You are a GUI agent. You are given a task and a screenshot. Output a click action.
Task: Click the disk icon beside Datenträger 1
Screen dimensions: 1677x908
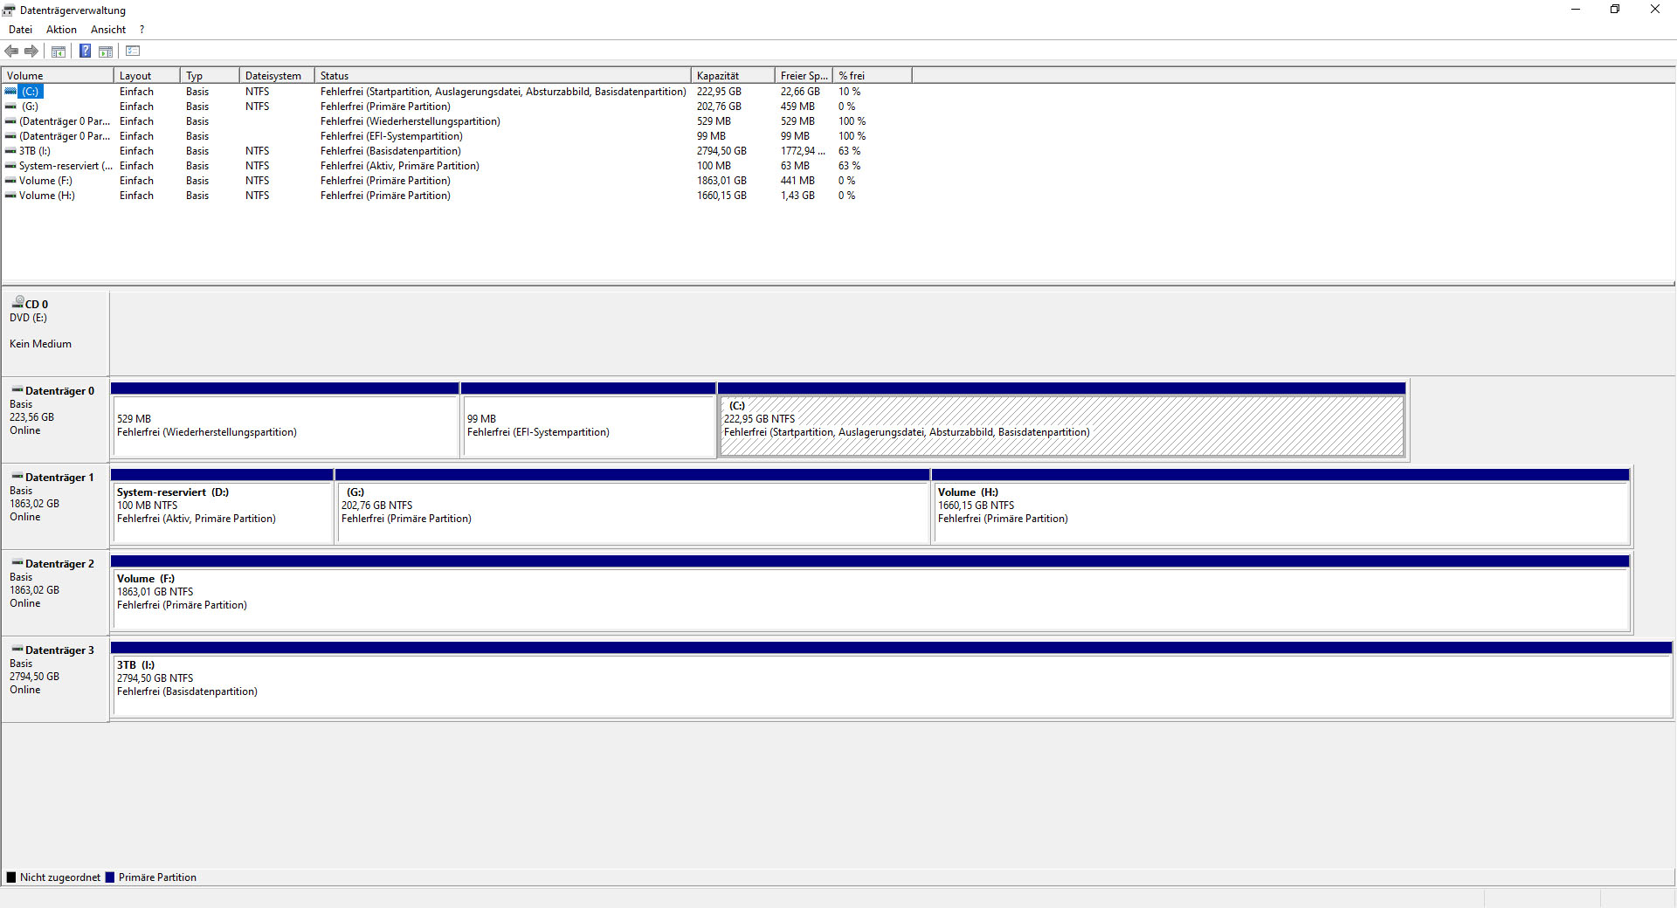(17, 476)
